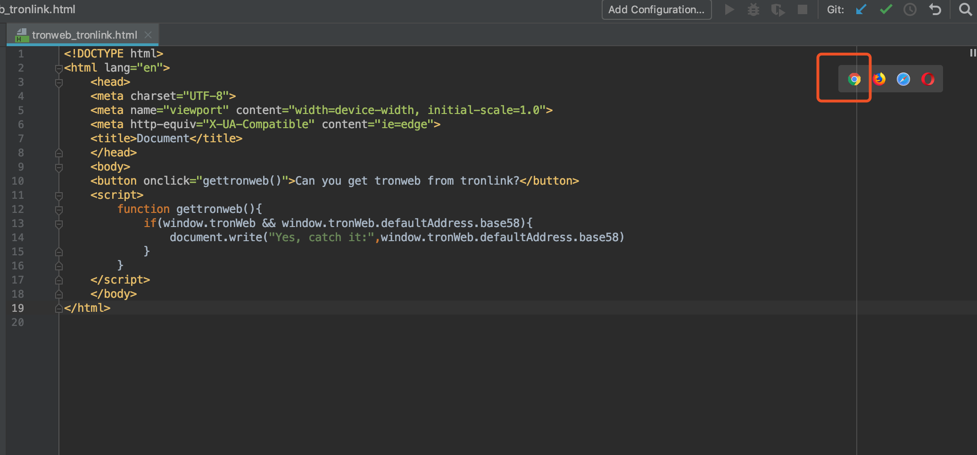Click the document.write statement
977x455 pixels.
click(397, 237)
